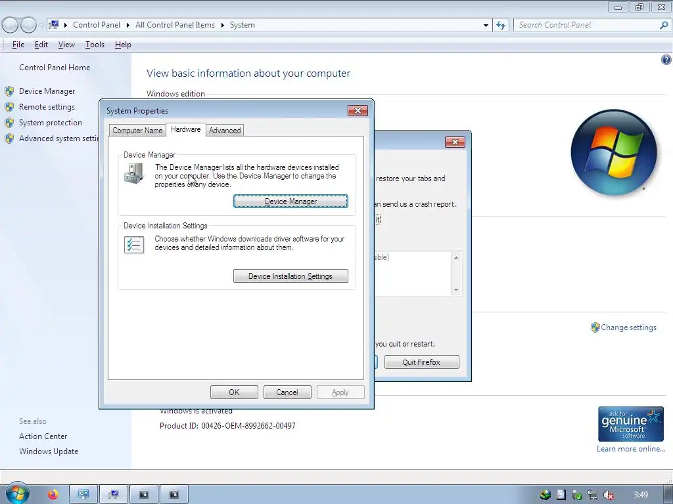Click the muted volume tray icon
The image size is (673, 504).
pyautogui.click(x=608, y=495)
